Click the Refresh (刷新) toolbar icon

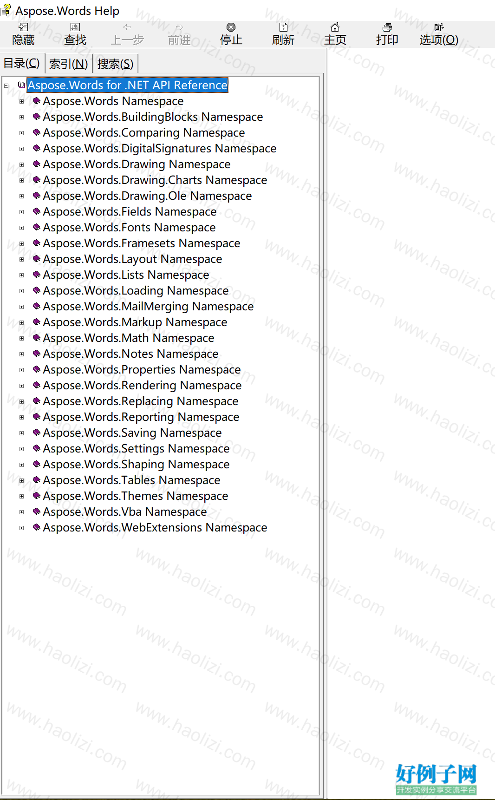click(x=283, y=27)
